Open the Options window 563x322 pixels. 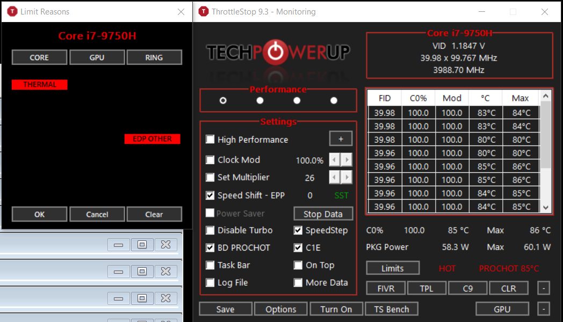(281, 309)
